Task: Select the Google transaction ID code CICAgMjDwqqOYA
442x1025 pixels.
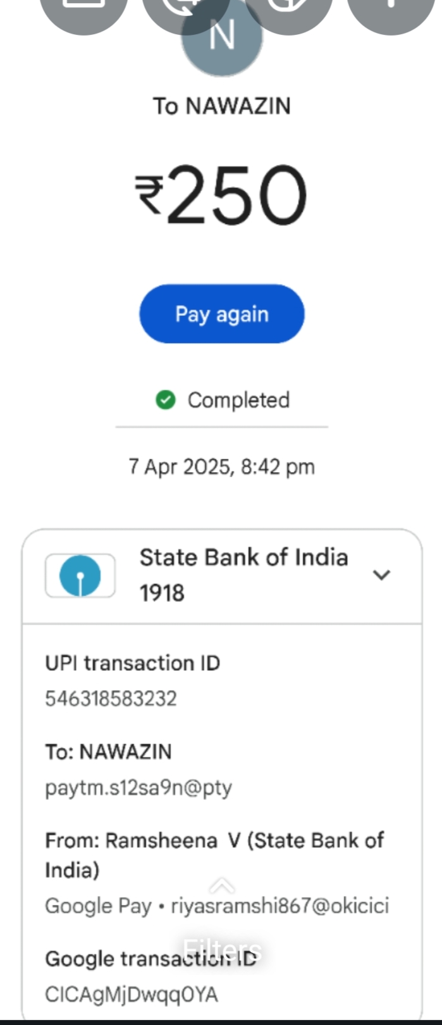Action: 132,994
